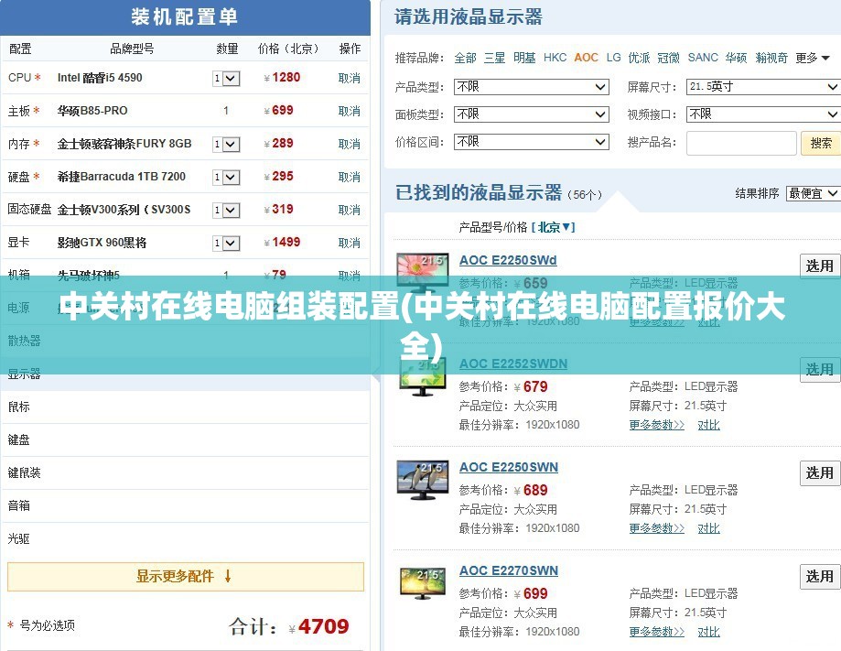841x651 pixels.
Task: Click 对比 for AOC E2250SWN
Action: [x=708, y=528]
